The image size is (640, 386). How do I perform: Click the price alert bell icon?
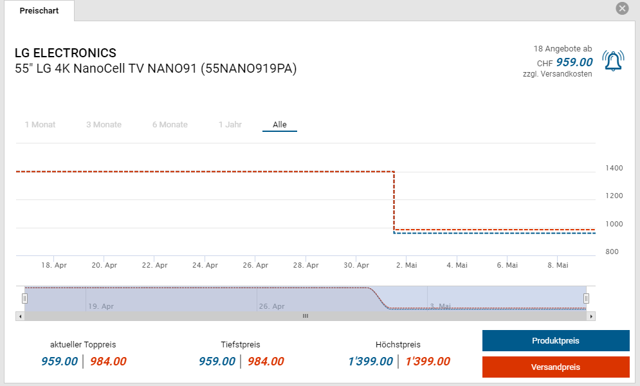[612, 60]
